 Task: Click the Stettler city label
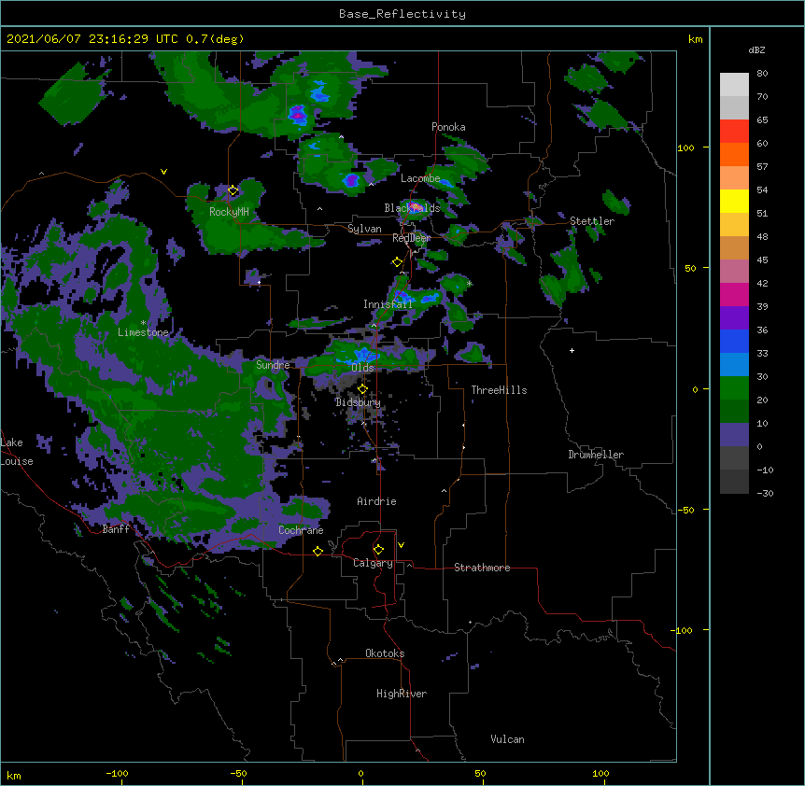coord(592,221)
